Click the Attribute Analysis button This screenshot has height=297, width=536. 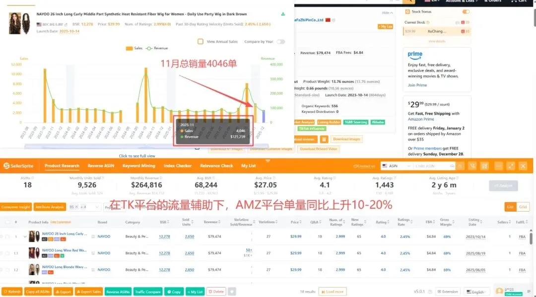(x=50, y=207)
